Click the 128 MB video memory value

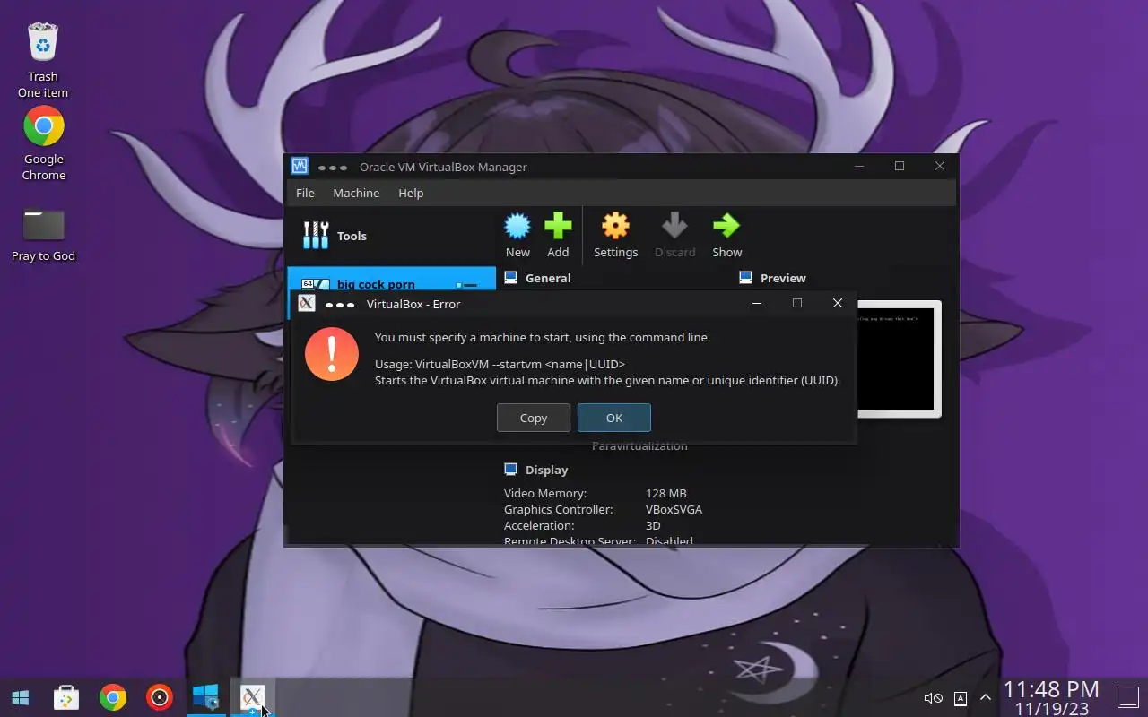[x=666, y=493]
